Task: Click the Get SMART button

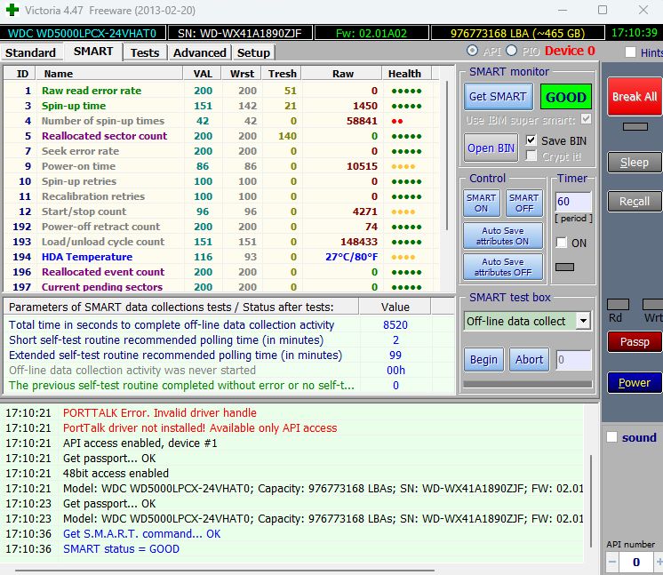Action: 498,97
